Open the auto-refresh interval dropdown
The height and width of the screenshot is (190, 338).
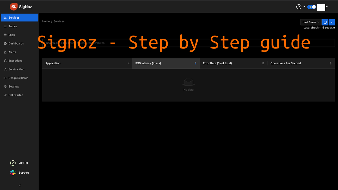pos(332,22)
